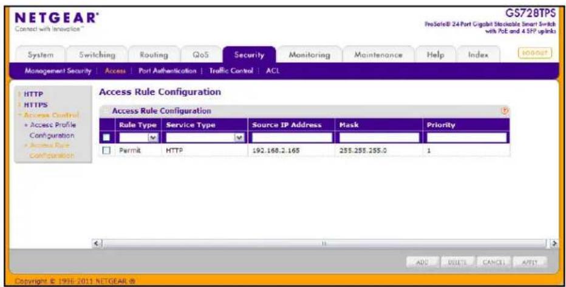The width and height of the screenshot is (566, 287).
Task: Switch to the Switching tab
Action: pyautogui.click(x=97, y=55)
